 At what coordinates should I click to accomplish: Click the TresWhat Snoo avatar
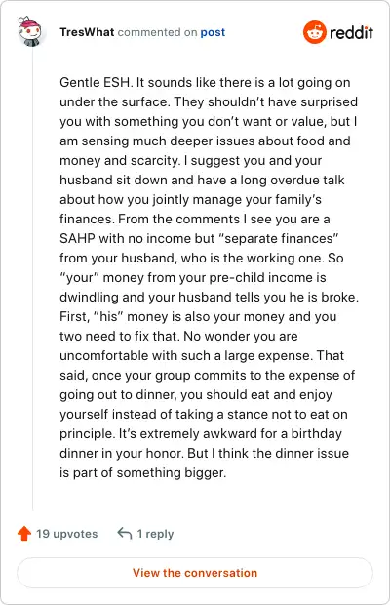[x=30, y=32]
